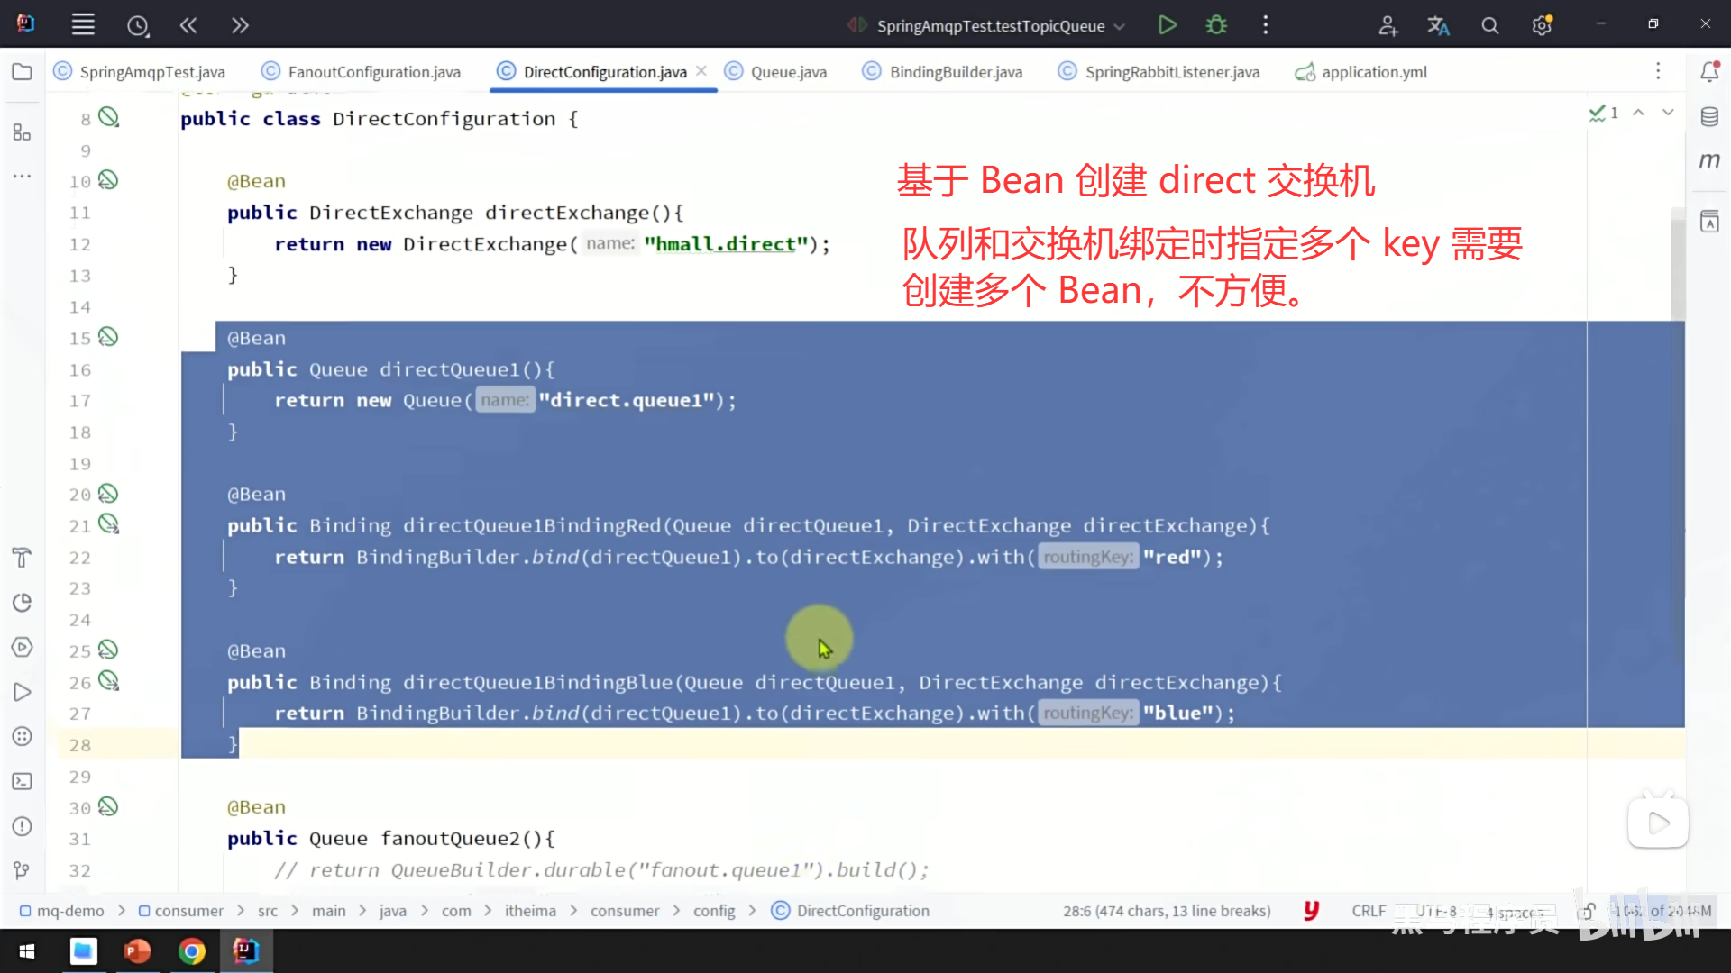
Task: Click the bean gutter icon on line 8
Action: pos(108,117)
